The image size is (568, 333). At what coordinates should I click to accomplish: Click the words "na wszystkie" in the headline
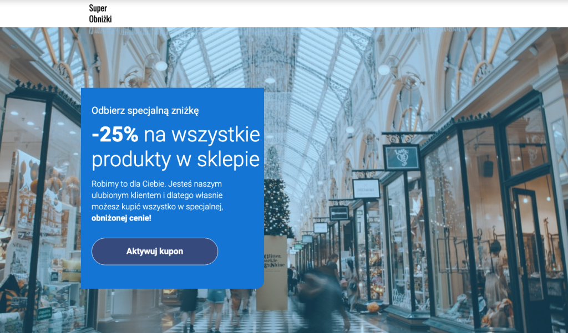pyautogui.click(x=202, y=135)
